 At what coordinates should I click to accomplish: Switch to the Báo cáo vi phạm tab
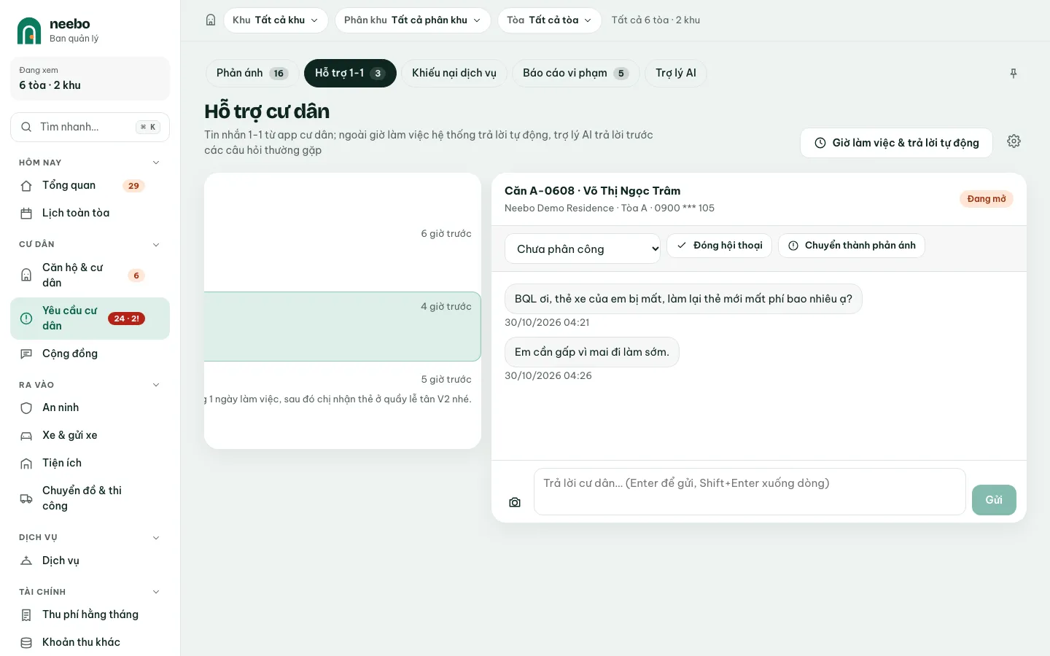[x=576, y=73]
